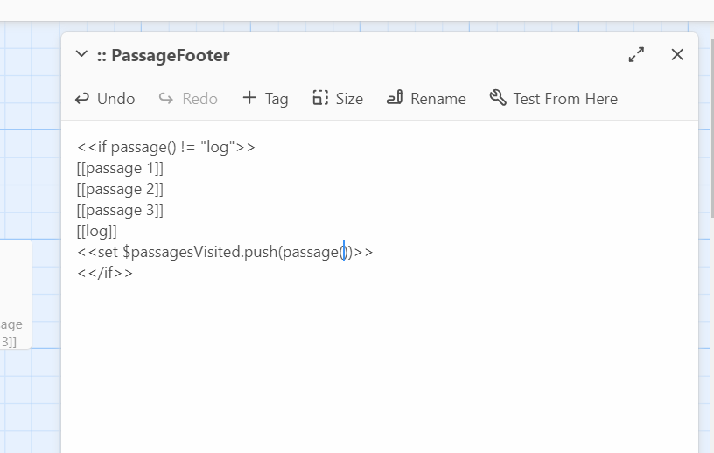Screen dimensions: 714x453
Task: Click the partially visible passage card at left
Action: pos(16,294)
